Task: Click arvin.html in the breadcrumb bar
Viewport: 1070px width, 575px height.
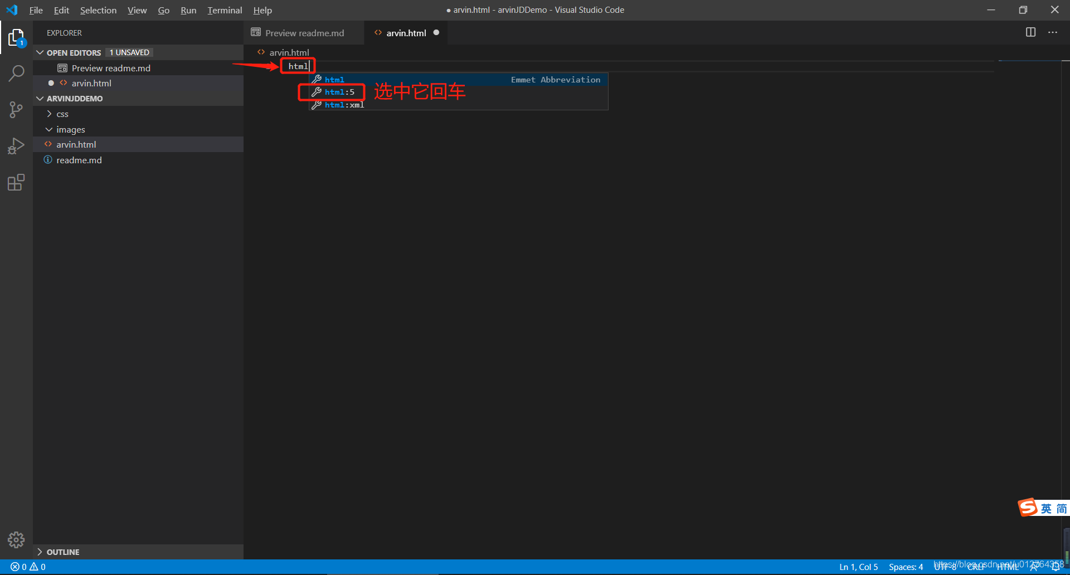Action: click(289, 52)
